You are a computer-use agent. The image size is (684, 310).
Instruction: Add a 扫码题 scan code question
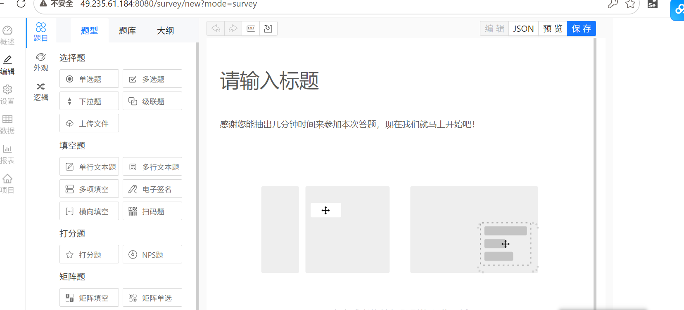click(152, 211)
